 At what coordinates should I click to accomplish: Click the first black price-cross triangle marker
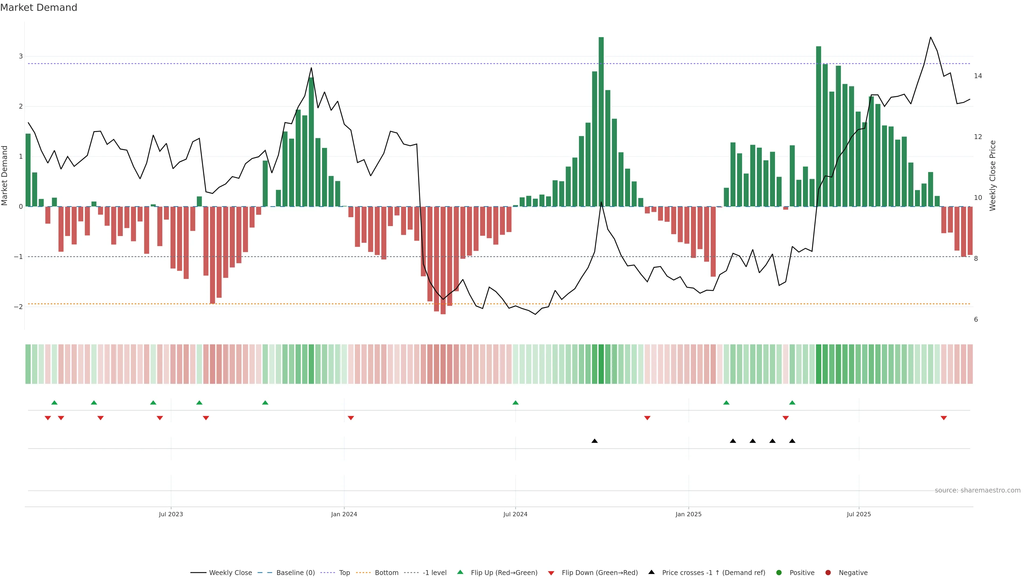(595, 441)
